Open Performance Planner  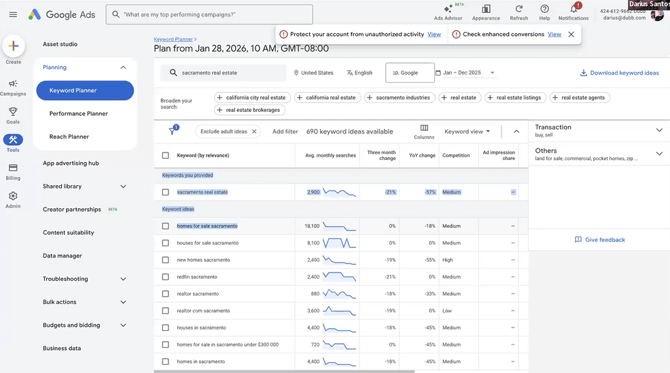[79, 113]
